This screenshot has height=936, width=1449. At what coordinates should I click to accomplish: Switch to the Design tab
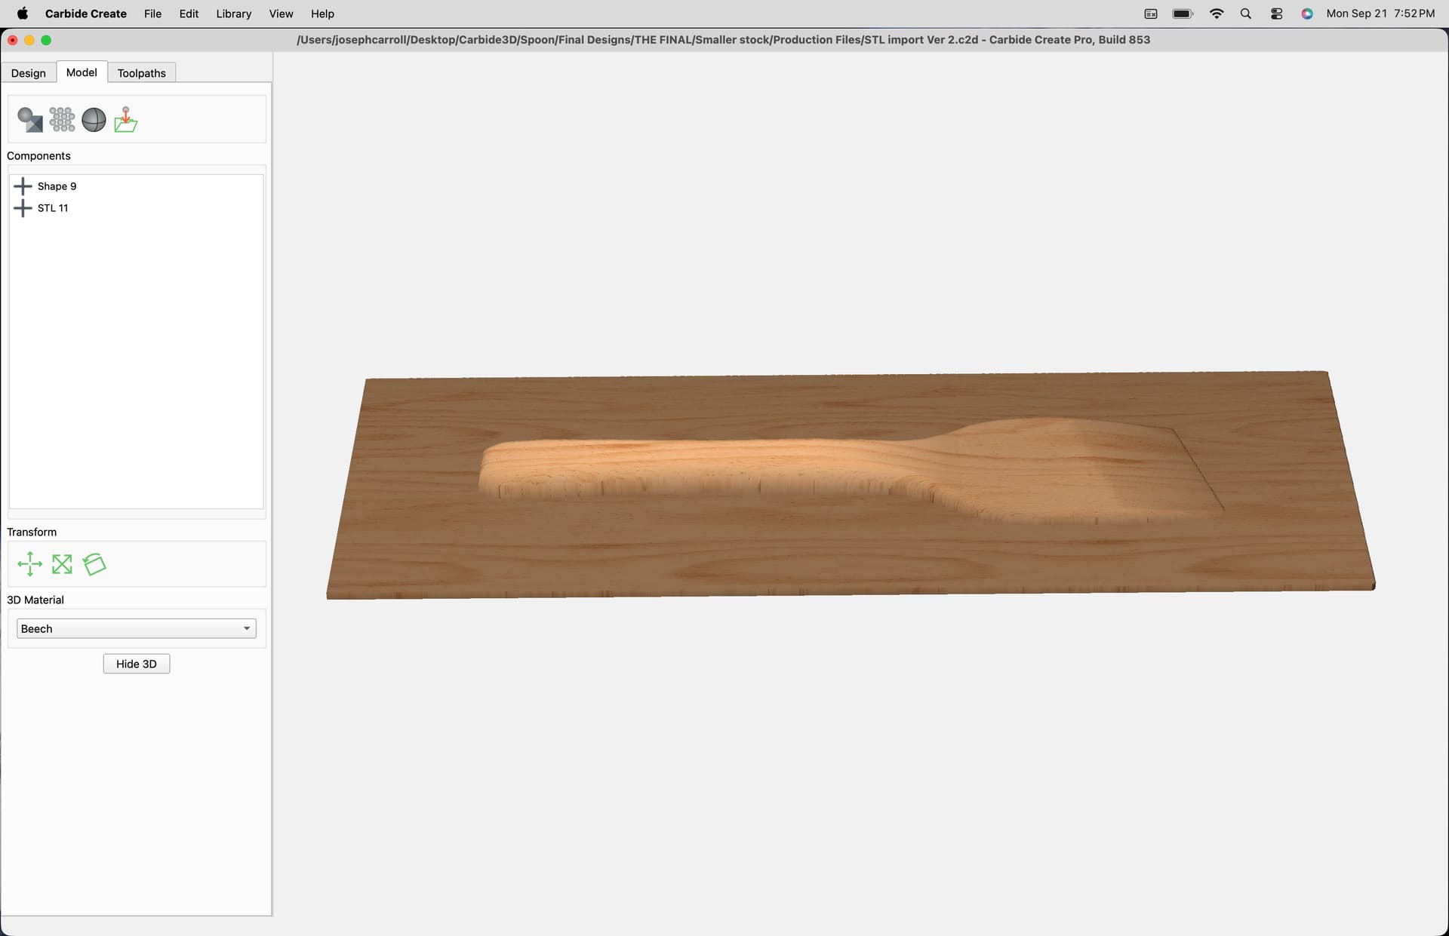coord(29,73)
